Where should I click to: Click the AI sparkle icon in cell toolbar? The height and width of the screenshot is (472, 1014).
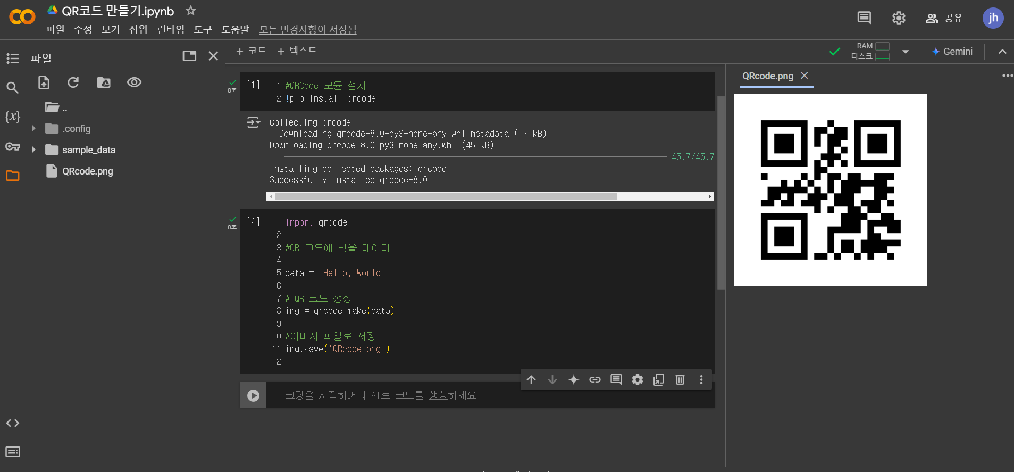(x=574, y=379)
